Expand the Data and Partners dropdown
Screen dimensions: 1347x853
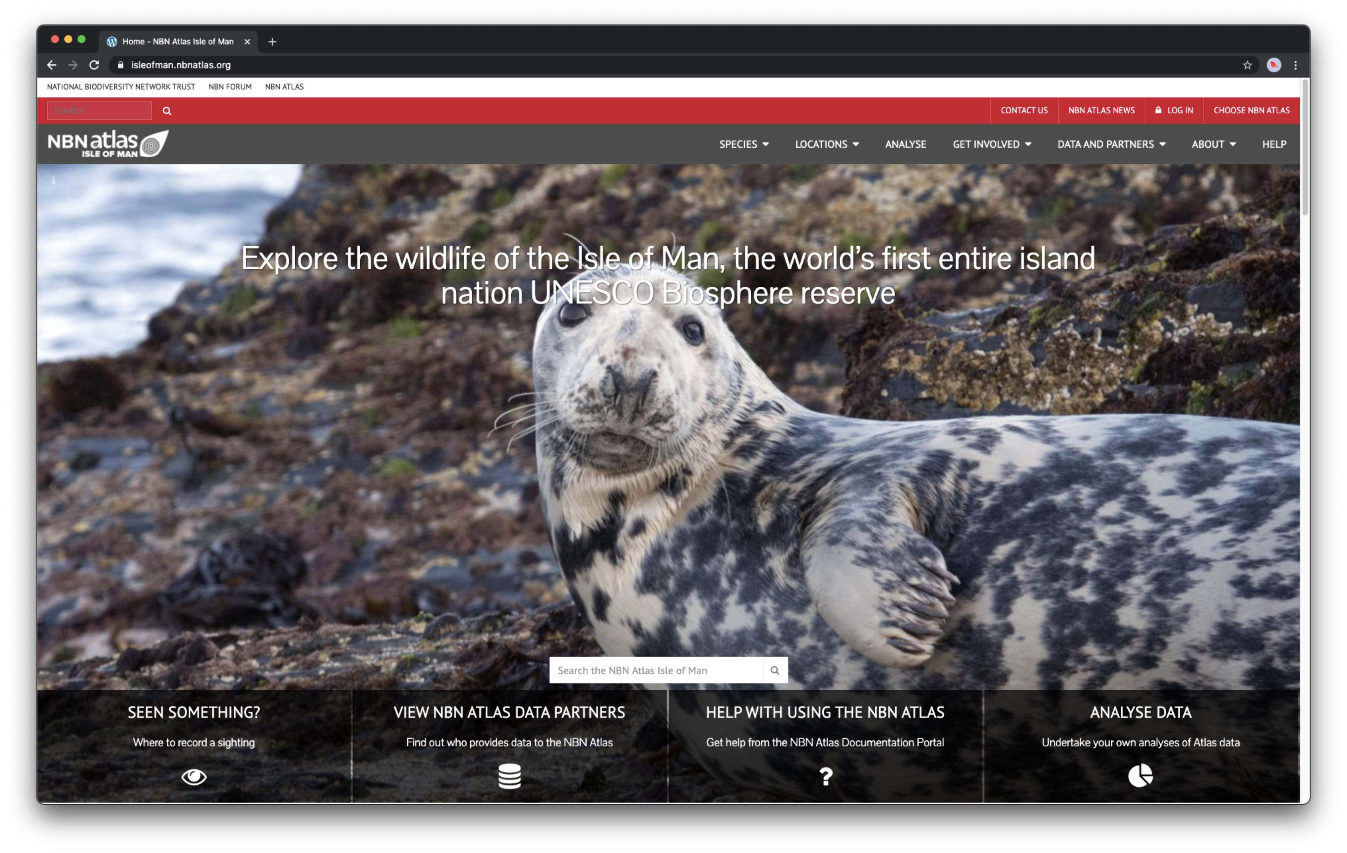pos(1111,144)
